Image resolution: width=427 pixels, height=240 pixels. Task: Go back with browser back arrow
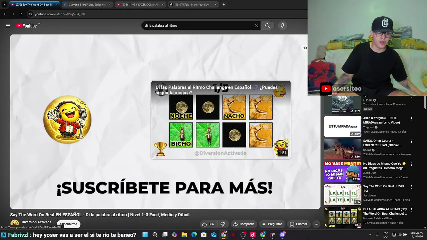[5, 14]
